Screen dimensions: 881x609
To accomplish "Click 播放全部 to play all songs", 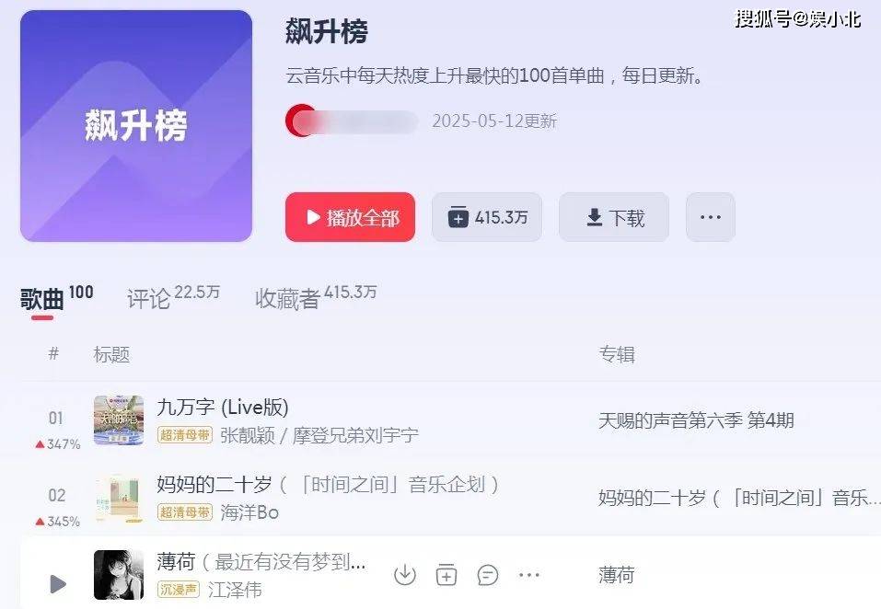I will click(x=350, y=217).
